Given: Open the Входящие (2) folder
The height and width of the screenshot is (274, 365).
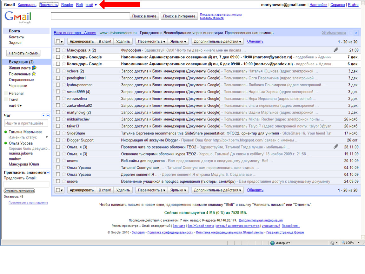Looking at the screenshot, I should click(21, 62).
